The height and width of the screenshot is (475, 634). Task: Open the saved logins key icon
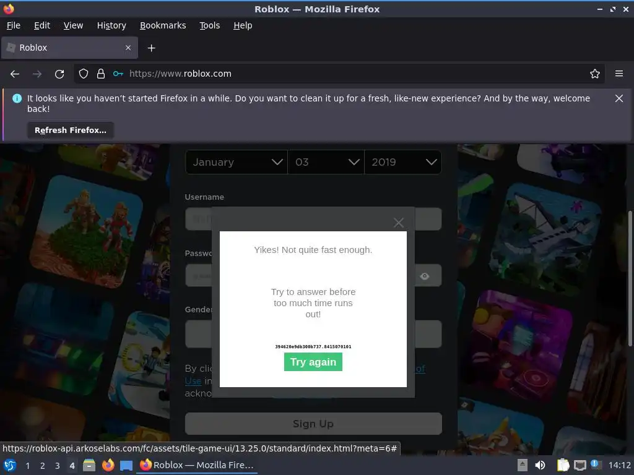click(x=118, y=74)
